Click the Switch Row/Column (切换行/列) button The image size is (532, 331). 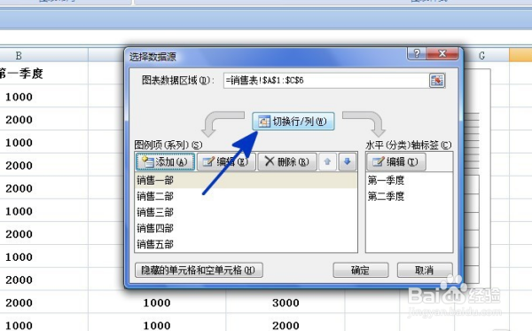(x=293, y=122)
